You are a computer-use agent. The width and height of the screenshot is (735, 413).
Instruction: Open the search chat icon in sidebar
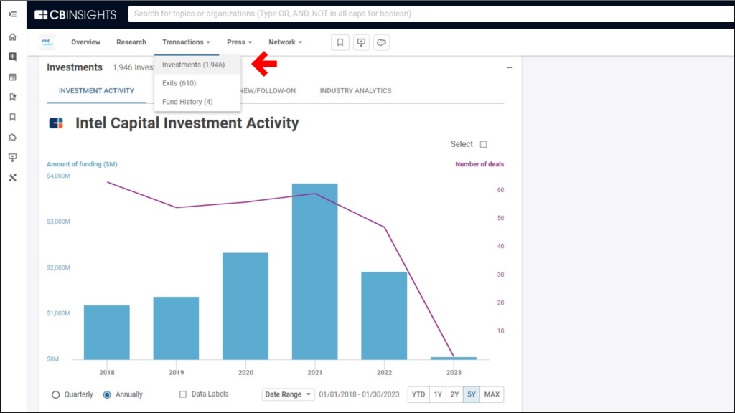tap(13, 57)
